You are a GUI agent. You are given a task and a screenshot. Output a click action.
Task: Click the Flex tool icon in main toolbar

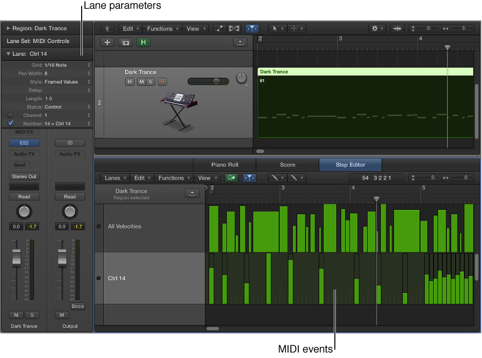point(397,28)
